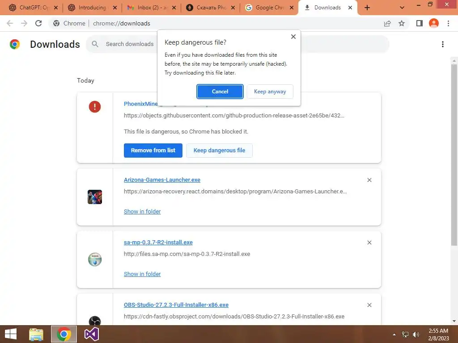Screen dimensions: 458x343
Task: Click the arizona-recovery source URL text
Action: pos(235,192)
